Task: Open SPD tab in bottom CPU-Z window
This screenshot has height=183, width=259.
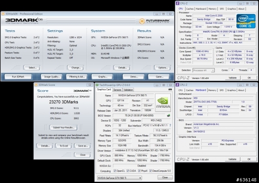Action: click(221, 90)
